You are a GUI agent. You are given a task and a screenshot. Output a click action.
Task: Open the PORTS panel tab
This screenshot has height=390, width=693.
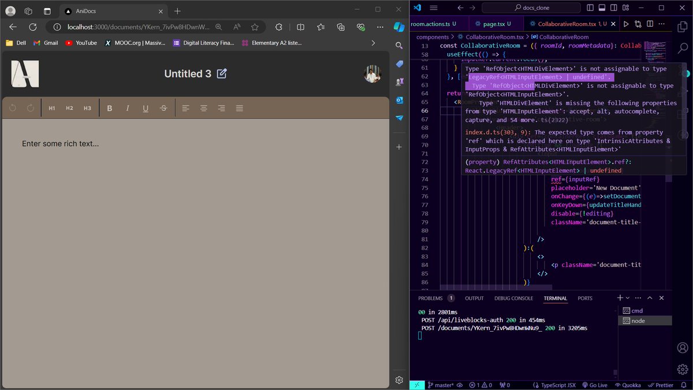click(x=585, y=298)
